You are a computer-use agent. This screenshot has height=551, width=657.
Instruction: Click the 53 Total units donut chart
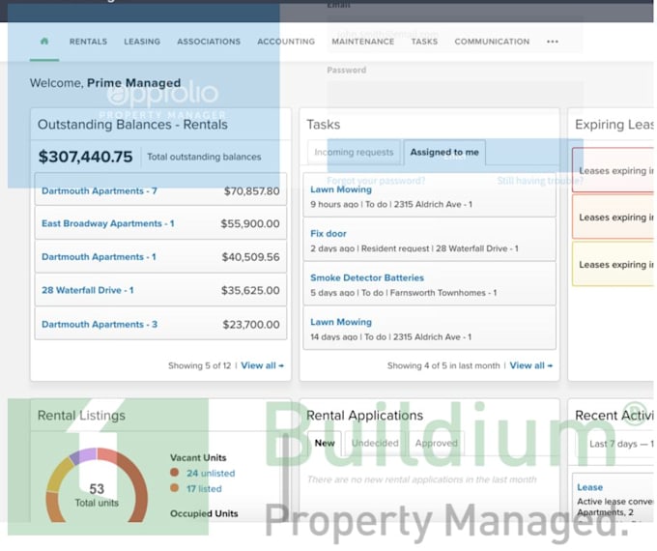pos(97,485)
